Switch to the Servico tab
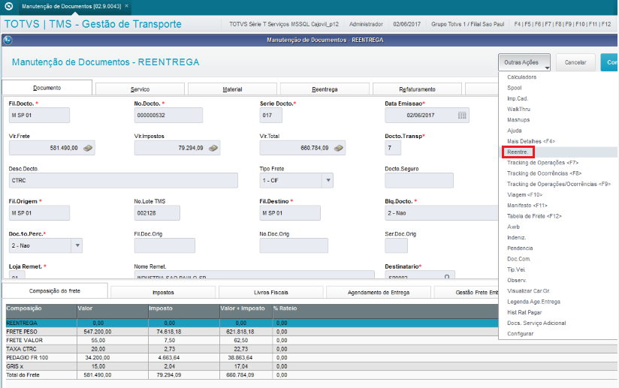Image resolution: width=619 pixels, height=388 pixels. (x=140, y=89)
